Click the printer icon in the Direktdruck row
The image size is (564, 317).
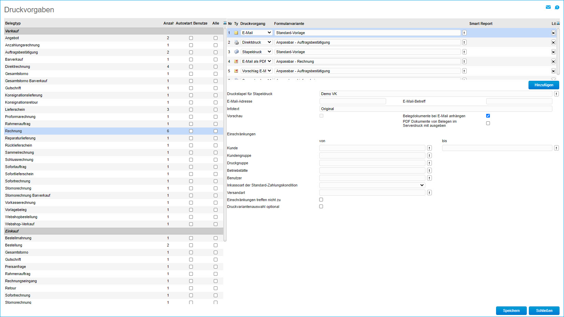(x=236, y=42)
